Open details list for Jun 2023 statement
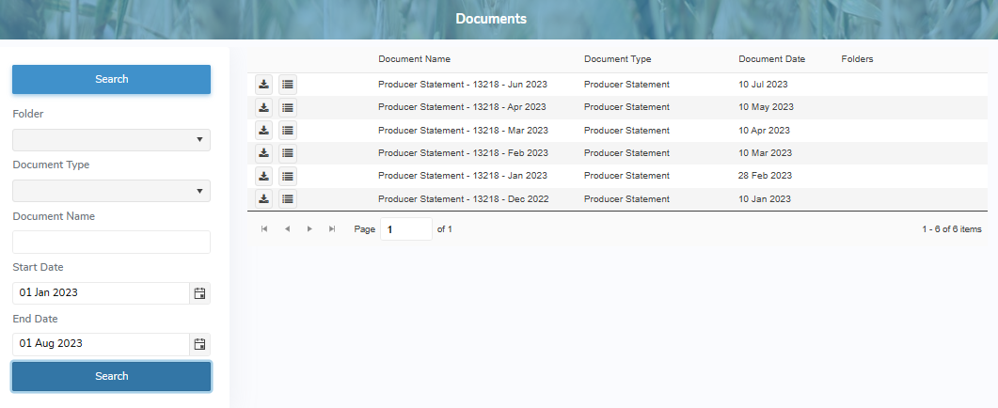This screenshot has height=408, width=998. [x=288, y=85]
